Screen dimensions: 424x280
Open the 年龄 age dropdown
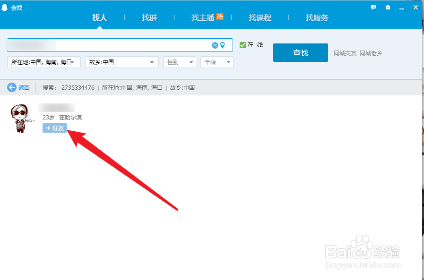point(216,62)
